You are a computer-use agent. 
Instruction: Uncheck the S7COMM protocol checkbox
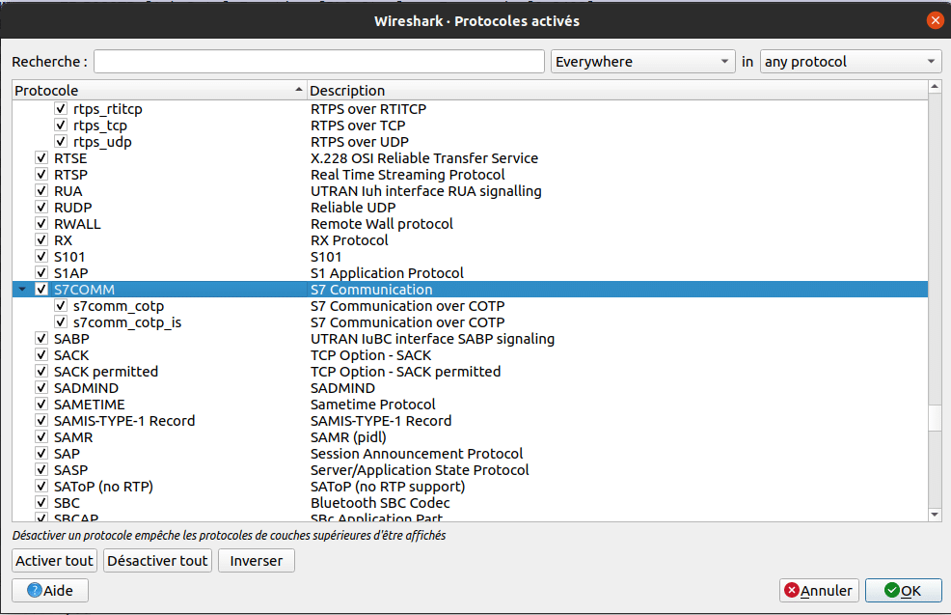click(x=41, y=290)
